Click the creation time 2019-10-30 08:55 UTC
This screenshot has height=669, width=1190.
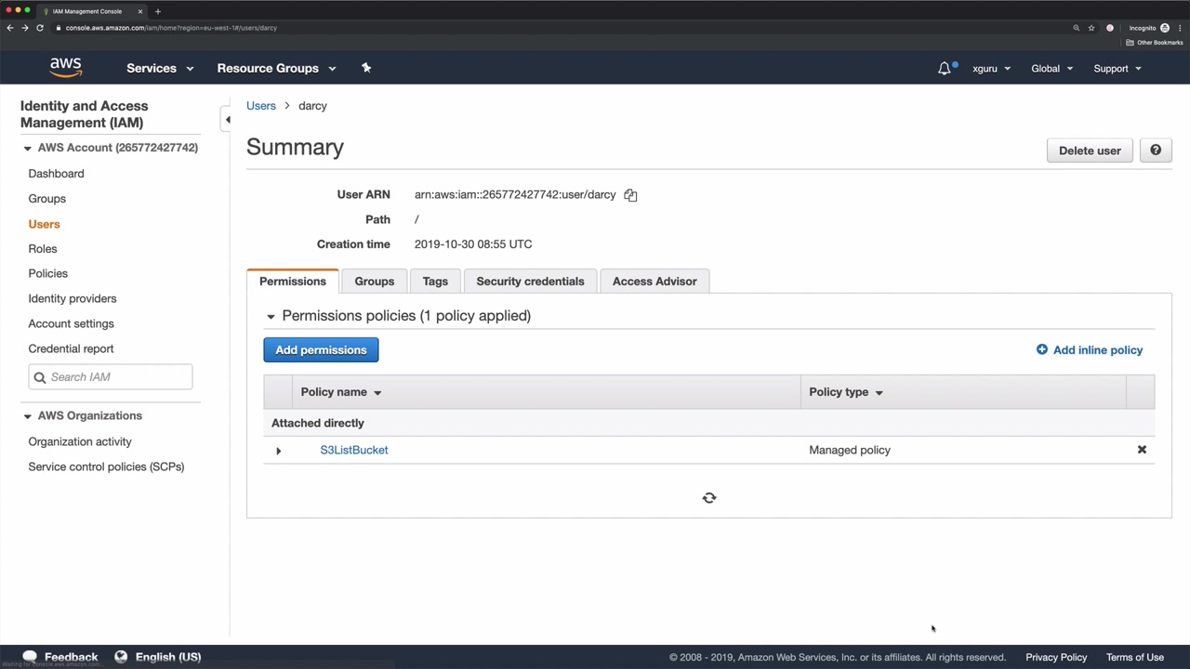pyautogui.click(x=473, y=244)
